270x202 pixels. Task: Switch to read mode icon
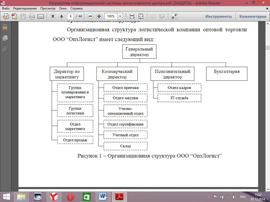tap(174, 16)
